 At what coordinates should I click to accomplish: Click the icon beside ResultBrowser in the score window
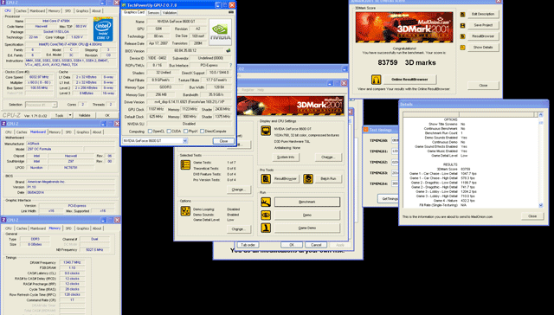coord(462,36)
